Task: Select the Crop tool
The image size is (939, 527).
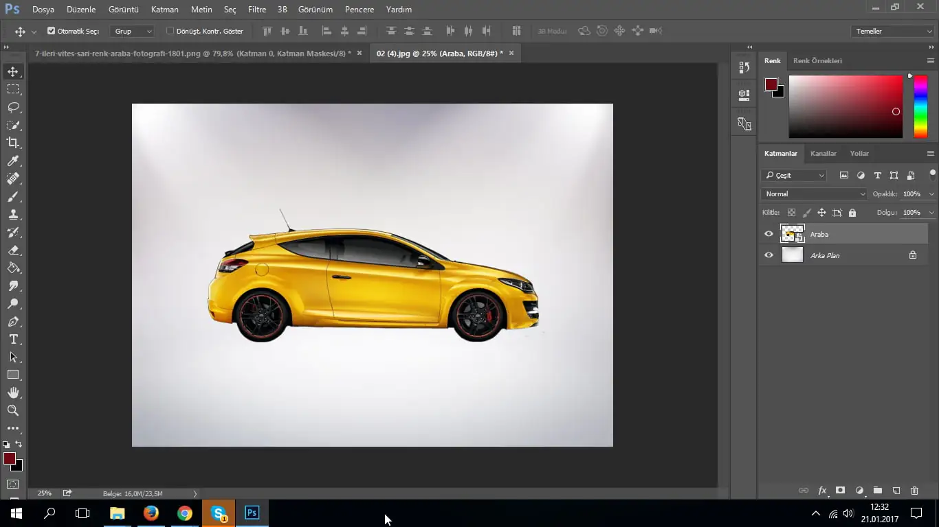Action: click(x=13, y=143)
